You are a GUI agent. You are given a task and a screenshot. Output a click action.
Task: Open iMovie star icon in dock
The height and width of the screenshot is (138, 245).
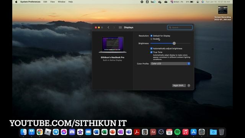point(80,132)
